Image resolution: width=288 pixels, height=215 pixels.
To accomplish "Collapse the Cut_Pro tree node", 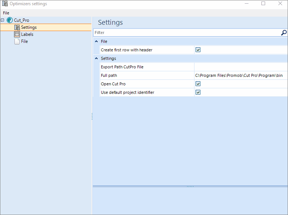I will tap(2, 20).
